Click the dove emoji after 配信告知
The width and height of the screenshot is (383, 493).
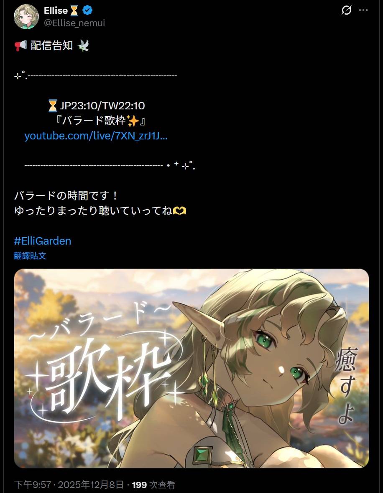click(x=83, y=46)
